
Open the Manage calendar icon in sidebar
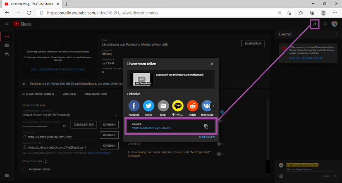point(7,54)
